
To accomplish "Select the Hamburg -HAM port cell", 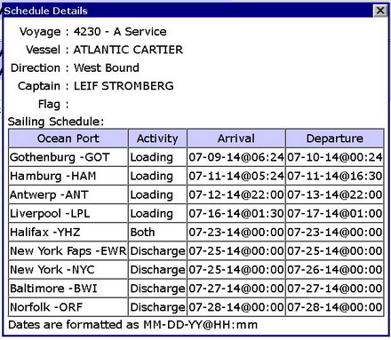I will (68, 176).
